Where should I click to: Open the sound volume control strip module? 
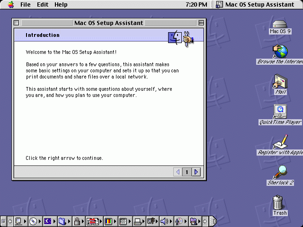164,221
